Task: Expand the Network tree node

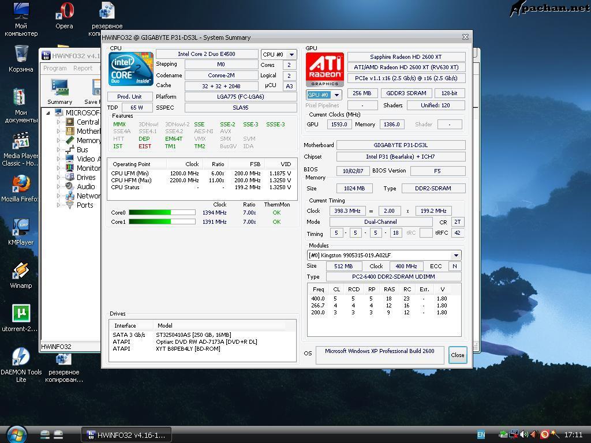Action: [x=58, y=196]
